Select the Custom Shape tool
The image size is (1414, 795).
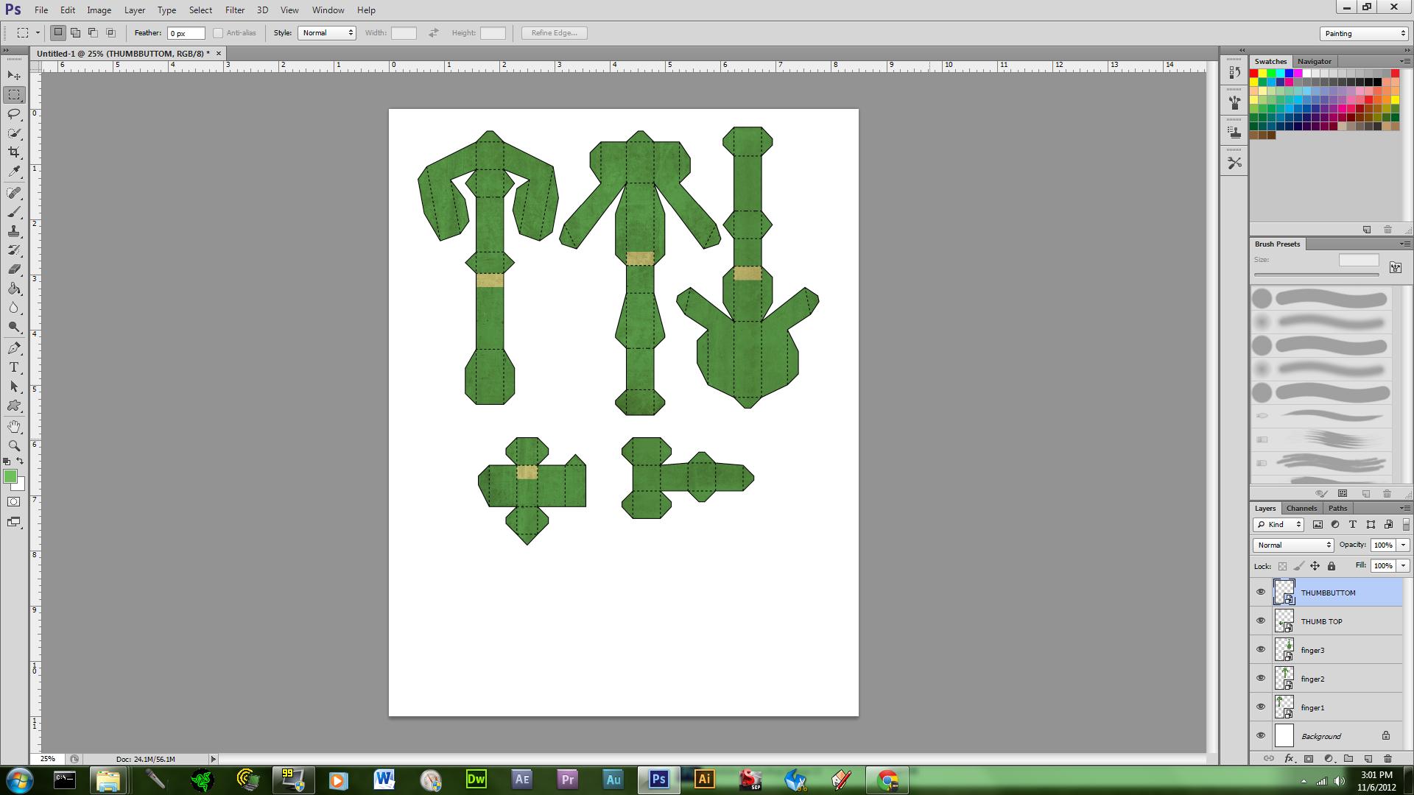[14, 406]
